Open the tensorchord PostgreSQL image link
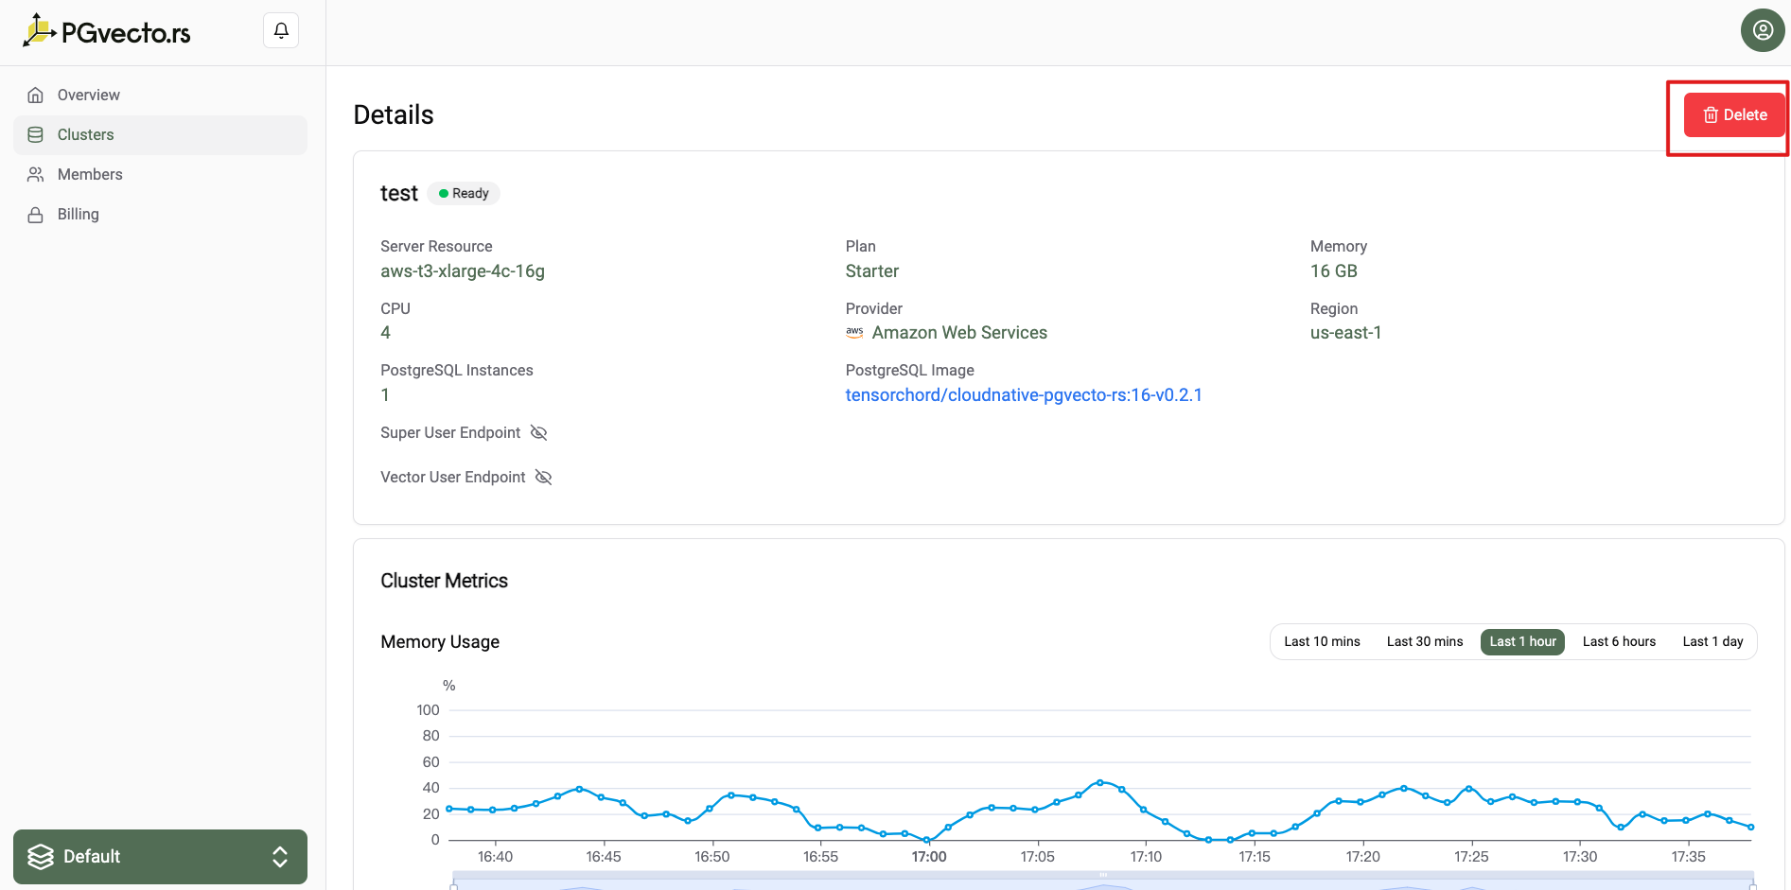 pyautogui.click(x=1024, y=395)
